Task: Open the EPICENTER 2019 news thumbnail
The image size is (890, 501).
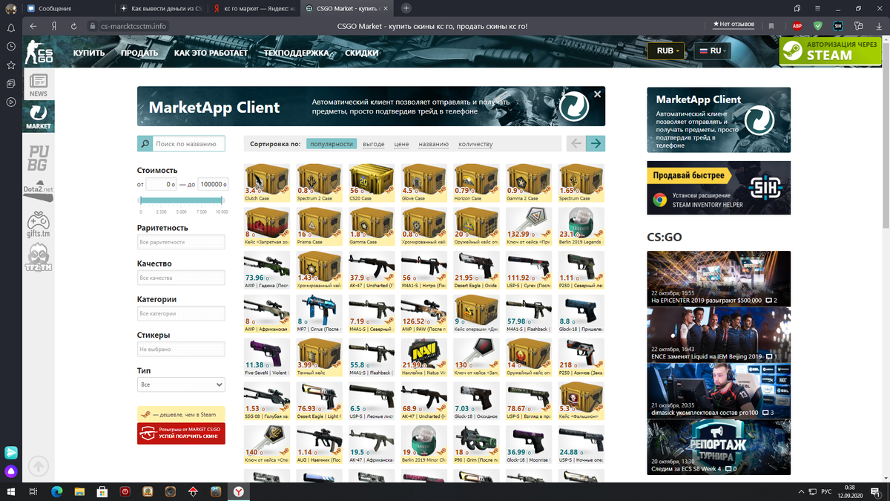Action: coord(719,278)
